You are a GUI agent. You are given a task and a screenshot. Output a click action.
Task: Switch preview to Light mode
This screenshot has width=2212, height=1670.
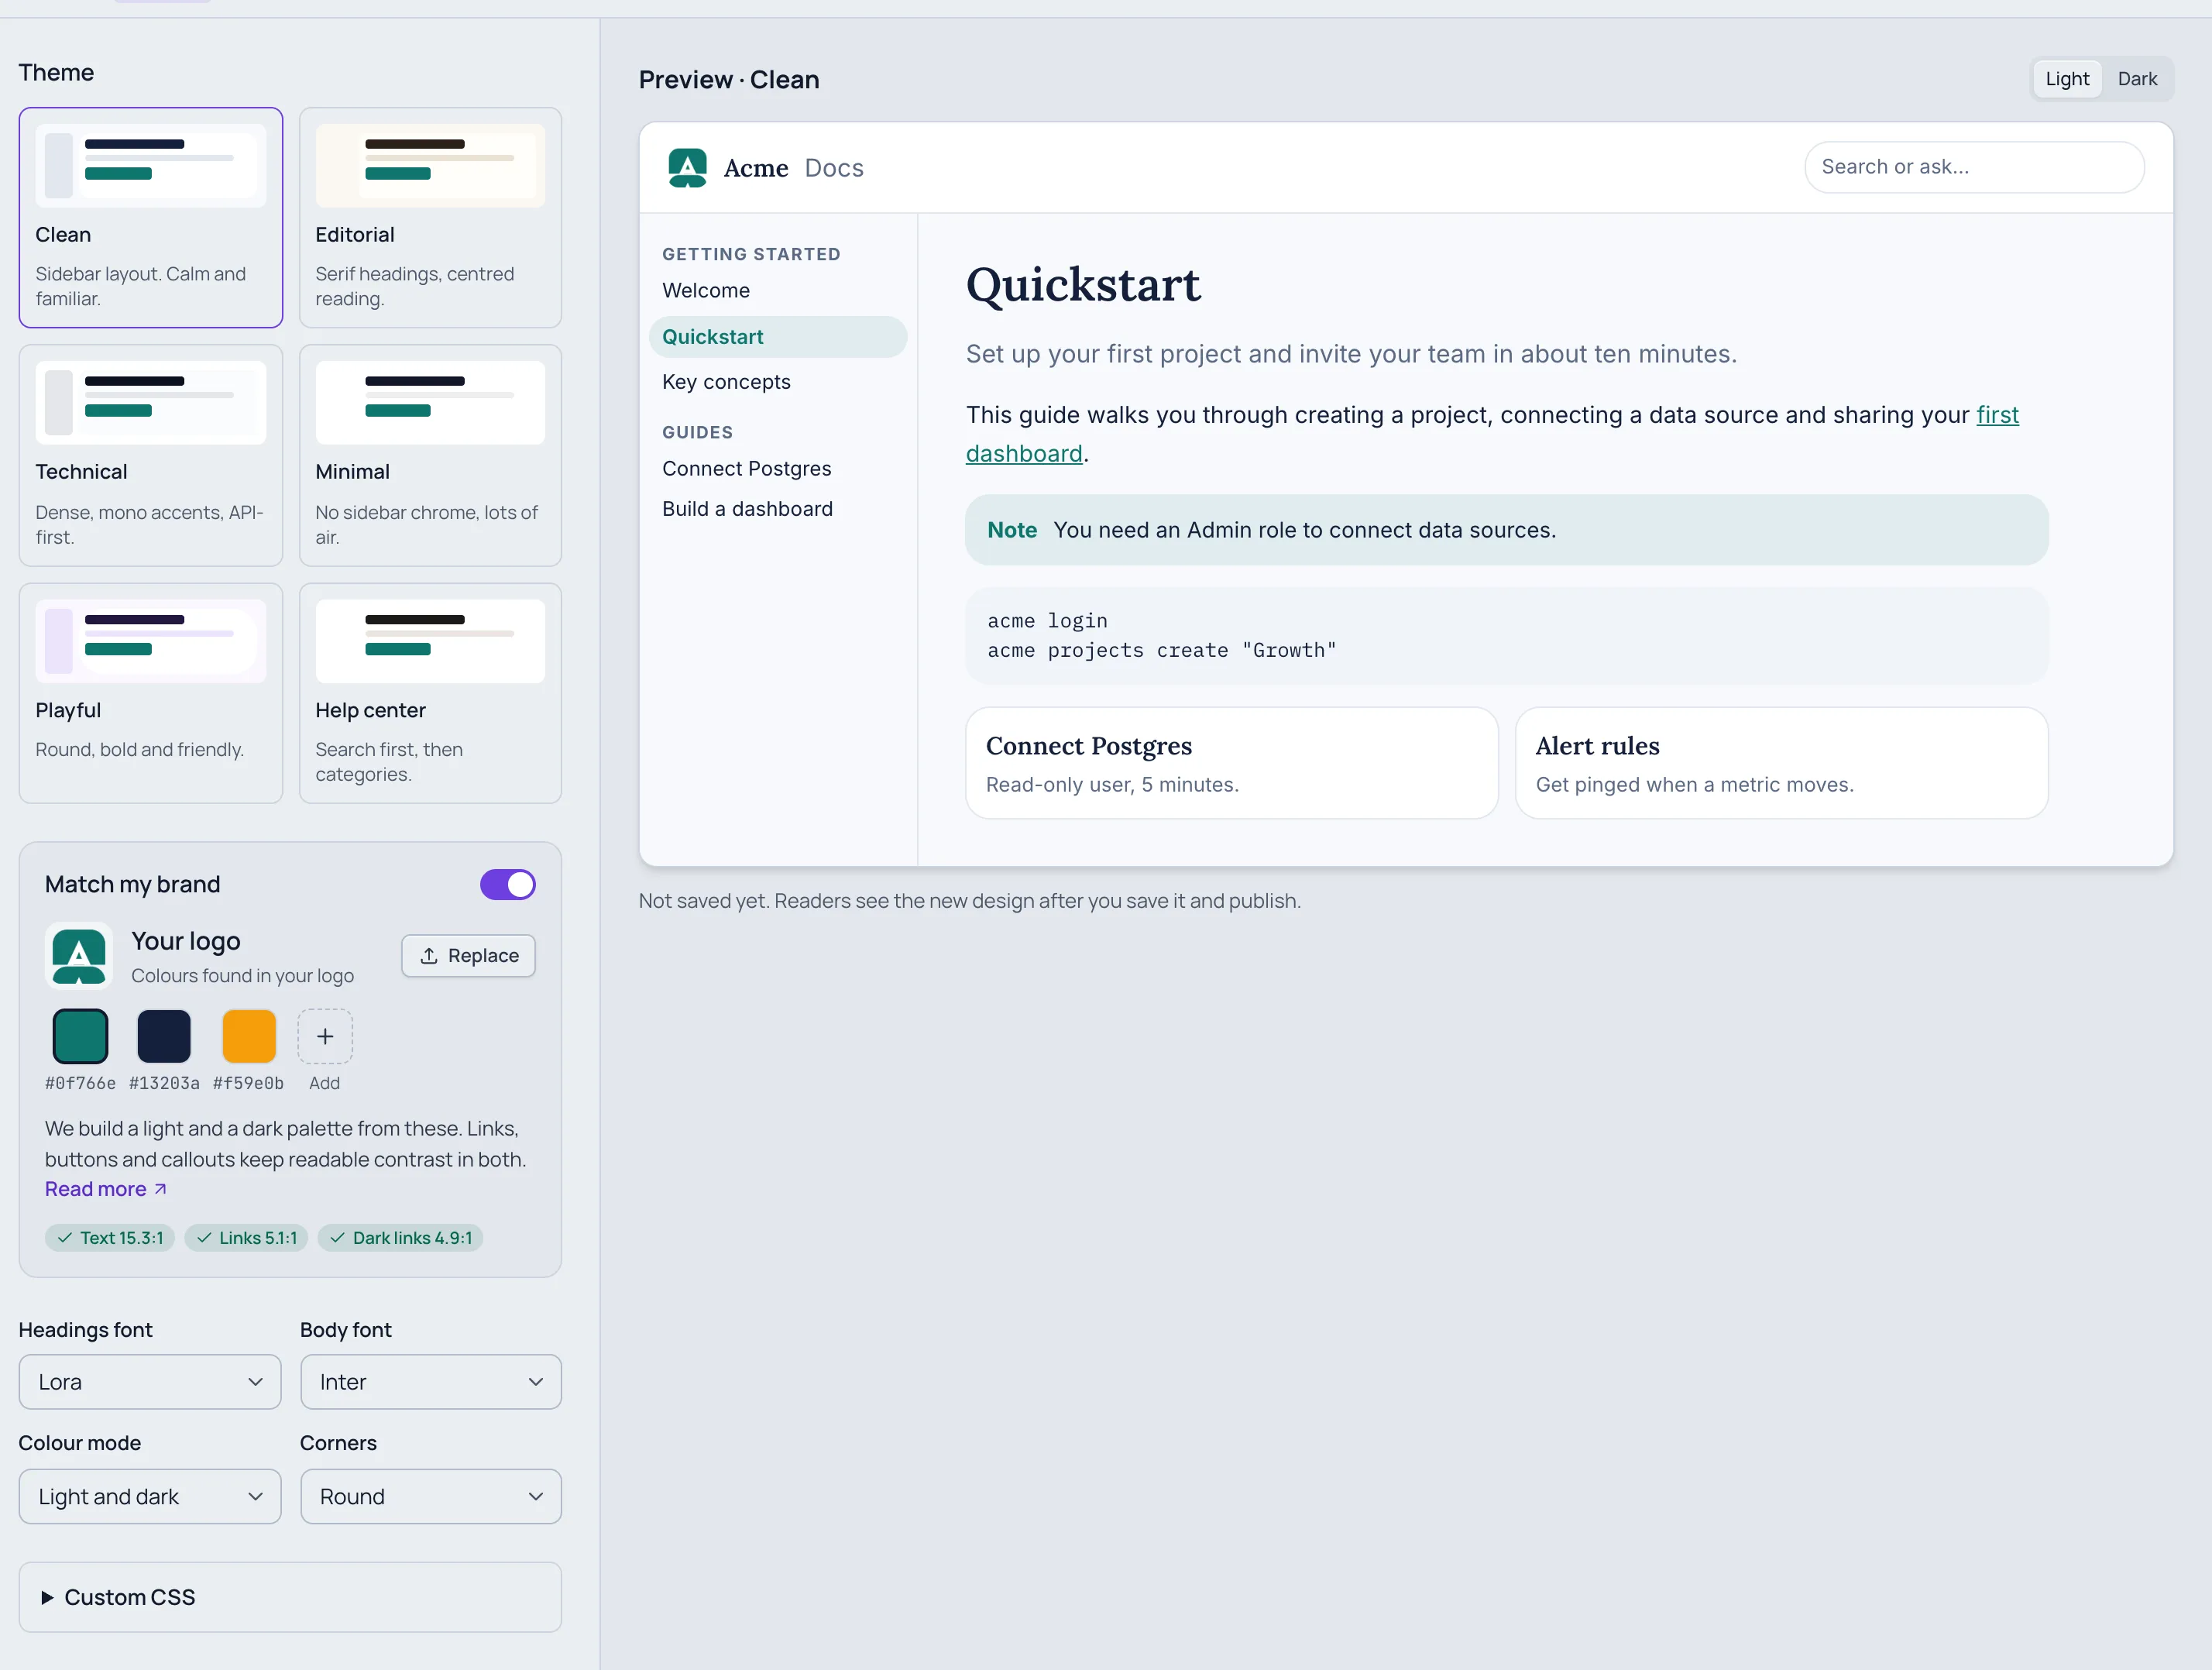[x=2067, y=79]
